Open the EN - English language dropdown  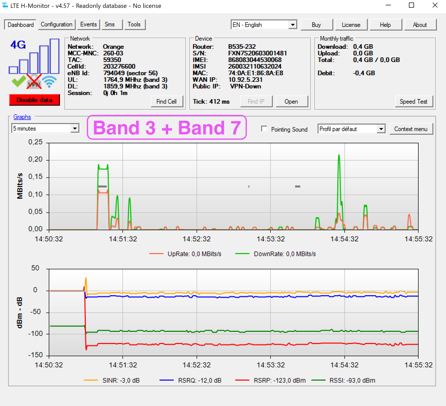tap(264, 25)
